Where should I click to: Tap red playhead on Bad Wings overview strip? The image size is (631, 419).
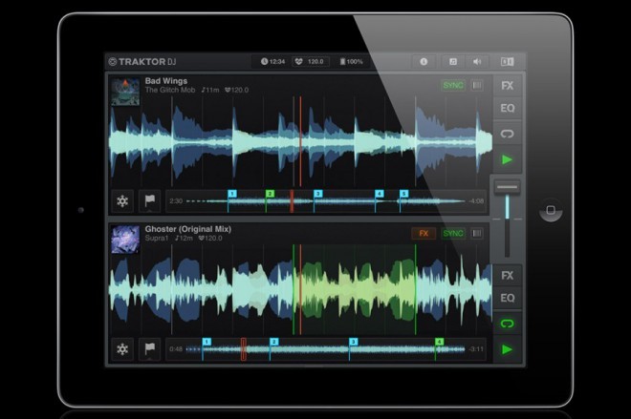[x=292, y=200]
